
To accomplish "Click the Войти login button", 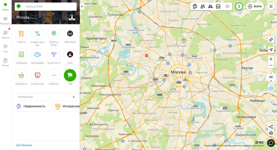I will 255,6.
